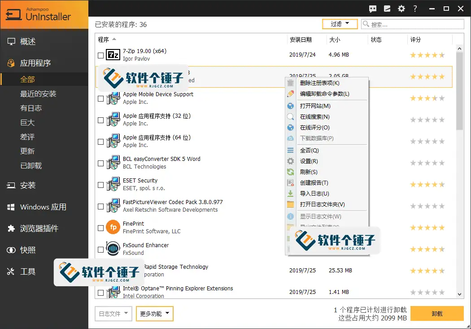Click download arrow icon beside 导入日志
The image size is (471, 329).
point(291,194)
